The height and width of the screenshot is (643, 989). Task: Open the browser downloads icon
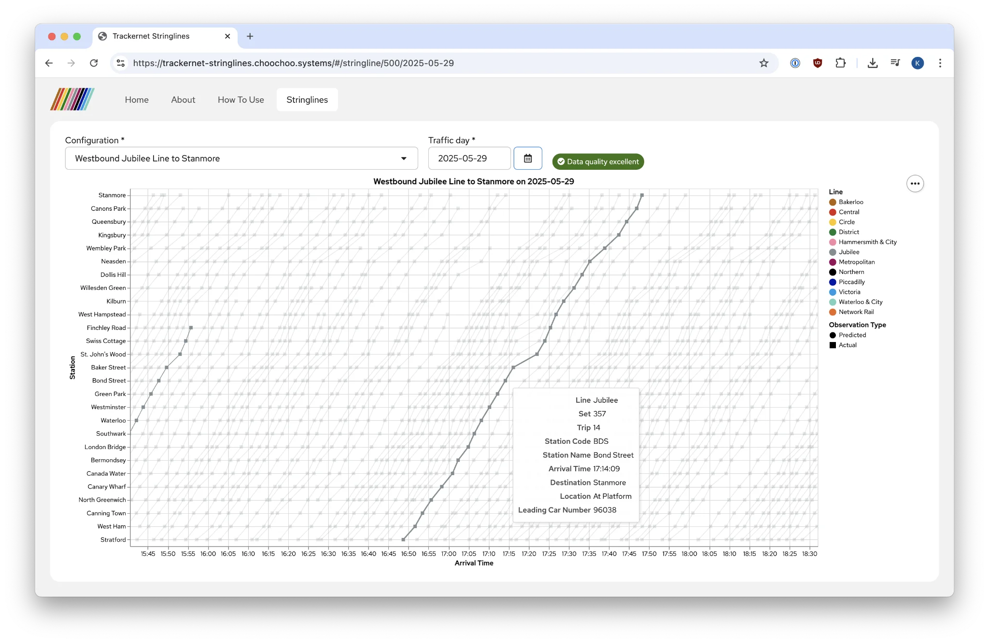coord(872,63)
